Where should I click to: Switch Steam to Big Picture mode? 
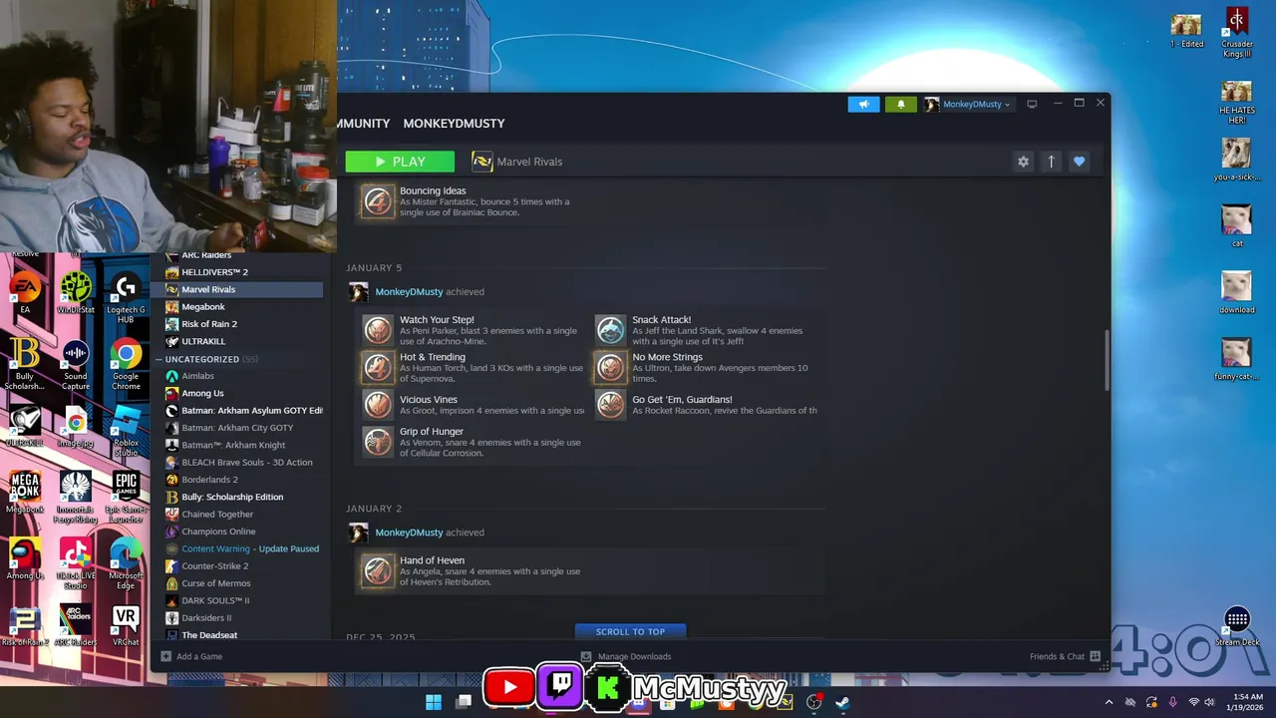1032,104
